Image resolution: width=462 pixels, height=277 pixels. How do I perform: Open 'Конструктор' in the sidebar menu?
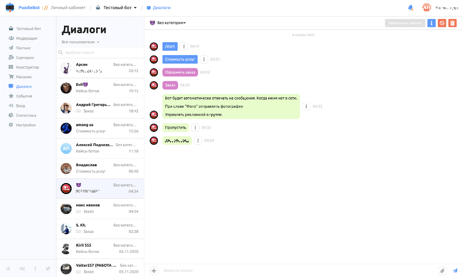(x=27, y=67)
